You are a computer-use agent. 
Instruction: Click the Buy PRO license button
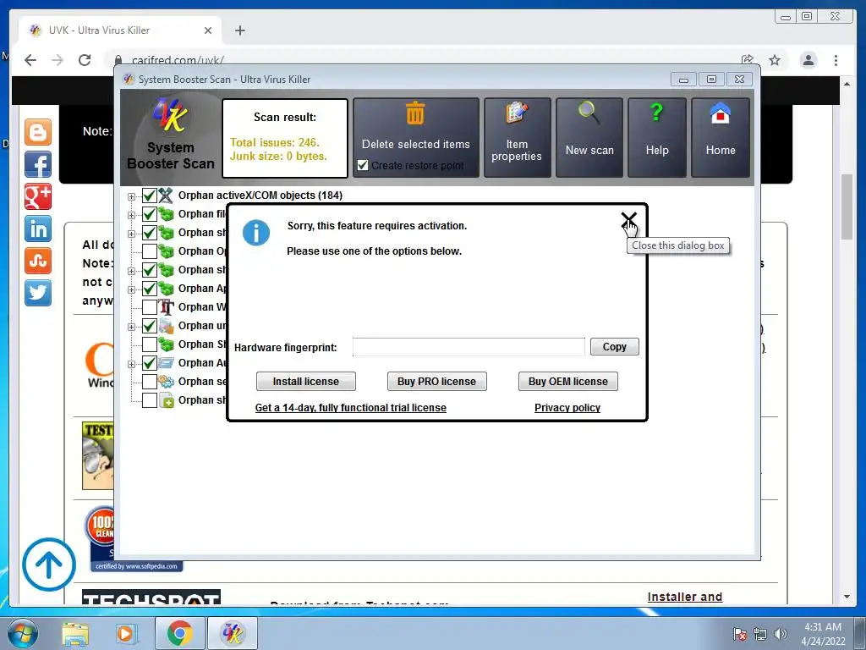pyautogui.click(x=436, y=382)
